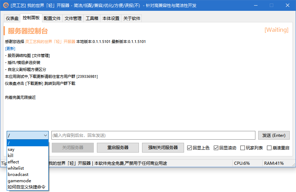Select the 控制面板 tab
The width and height of the screenshot is (296, 192).
tap(31, 18)
